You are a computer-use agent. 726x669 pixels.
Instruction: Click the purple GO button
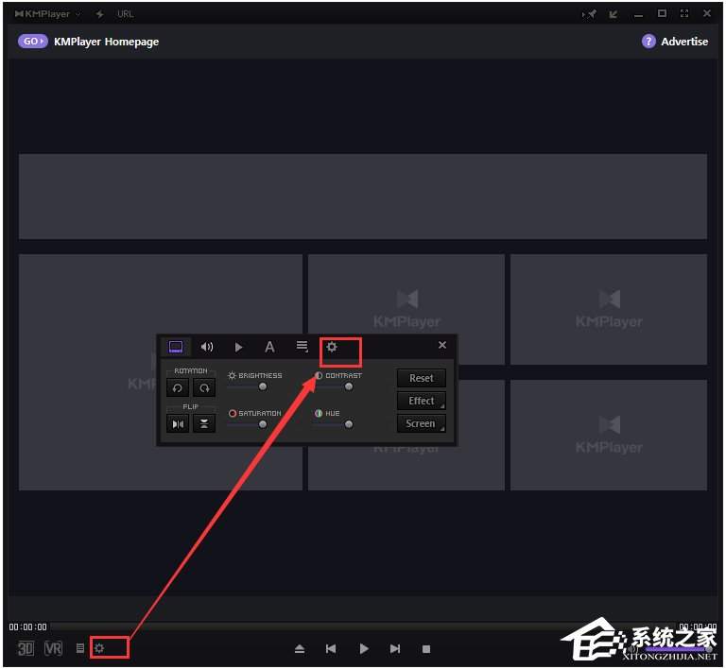[33, 42]
